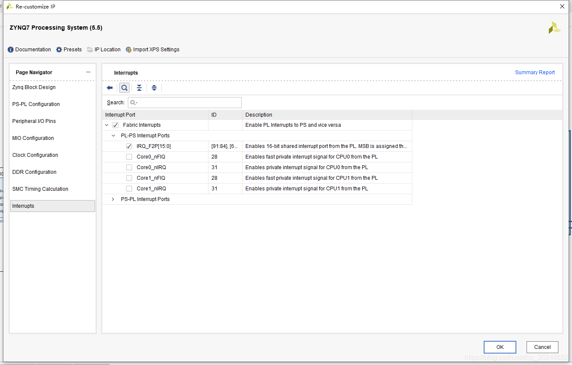Click the Import XPS Settings icon
Viewport: 572px width, 365px height.
[129, 50]
